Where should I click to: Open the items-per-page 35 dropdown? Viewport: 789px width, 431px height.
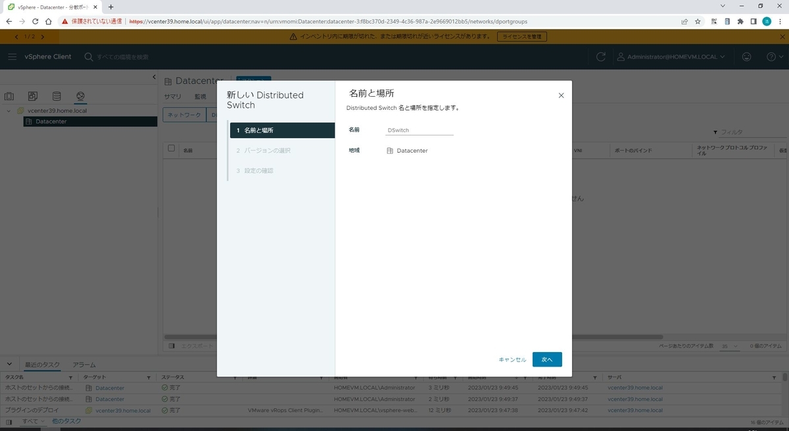730,346
